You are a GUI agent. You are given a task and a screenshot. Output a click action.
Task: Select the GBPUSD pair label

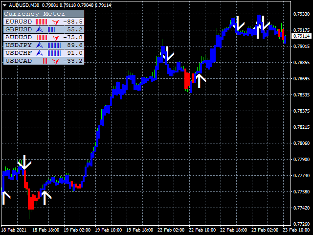(19, 29)
